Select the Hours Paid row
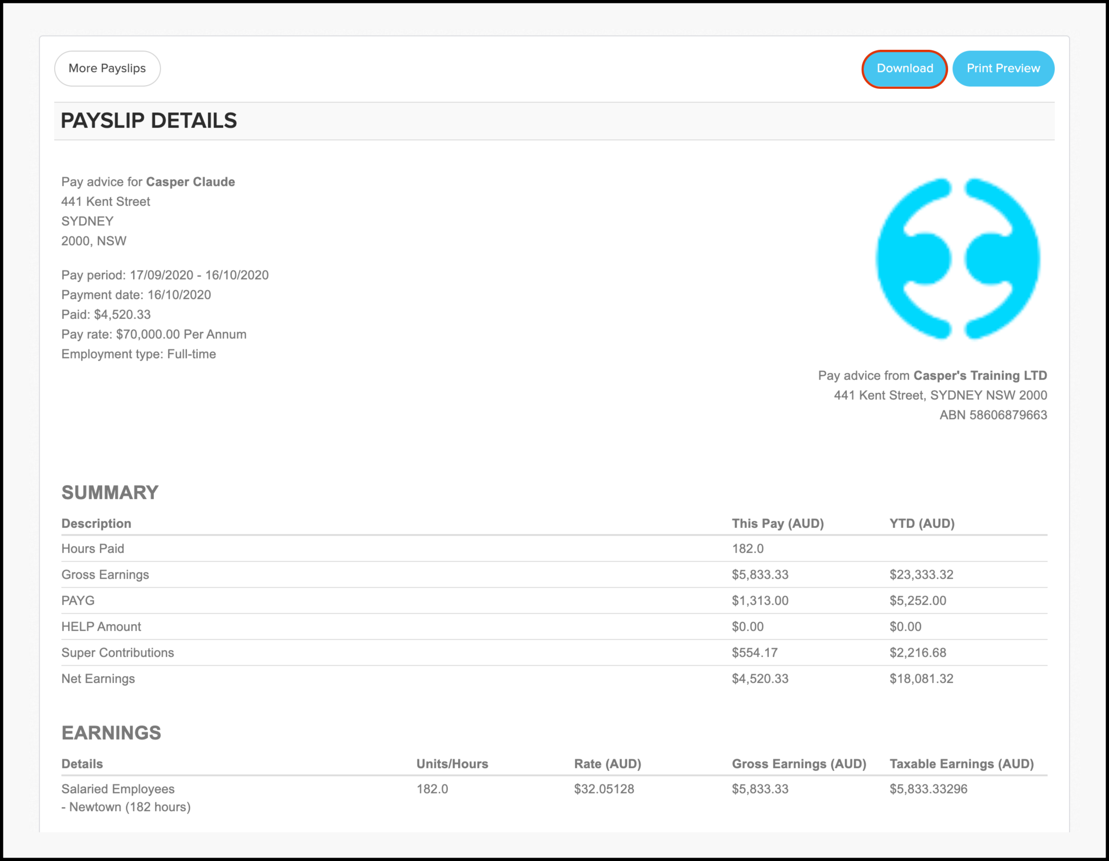The width and height of the screenshot is (1109, 861). click(92, 548)
